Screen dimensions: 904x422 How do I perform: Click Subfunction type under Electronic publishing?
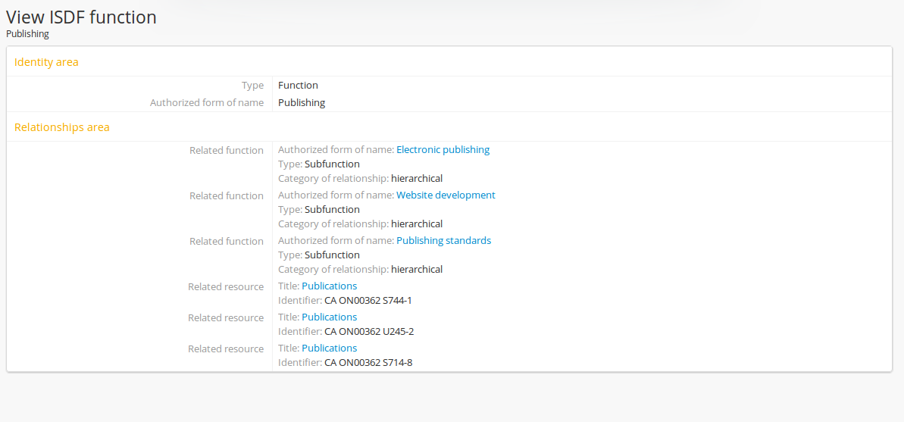coord(332,164)
